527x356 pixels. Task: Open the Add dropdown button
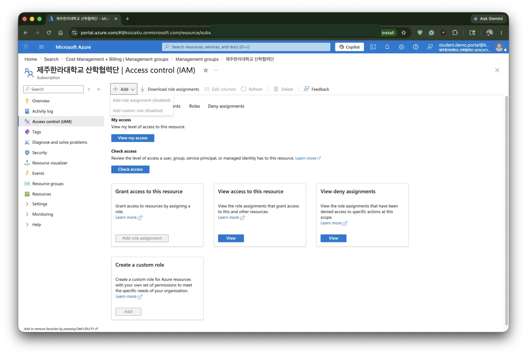pos(124,89)
